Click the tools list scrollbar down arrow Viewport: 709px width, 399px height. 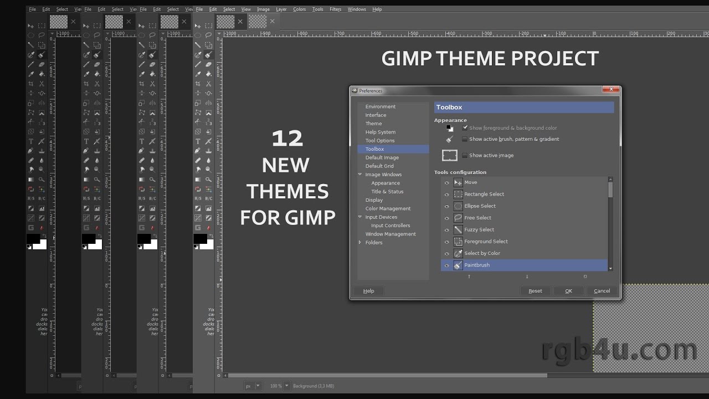pyautogui.click(x=610, y=269)
